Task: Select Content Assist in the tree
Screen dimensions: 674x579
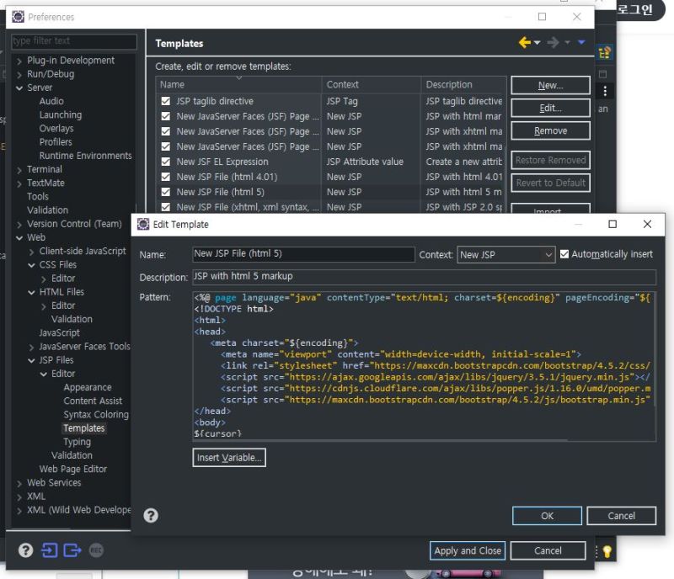Action: click(x=93, y=401)
